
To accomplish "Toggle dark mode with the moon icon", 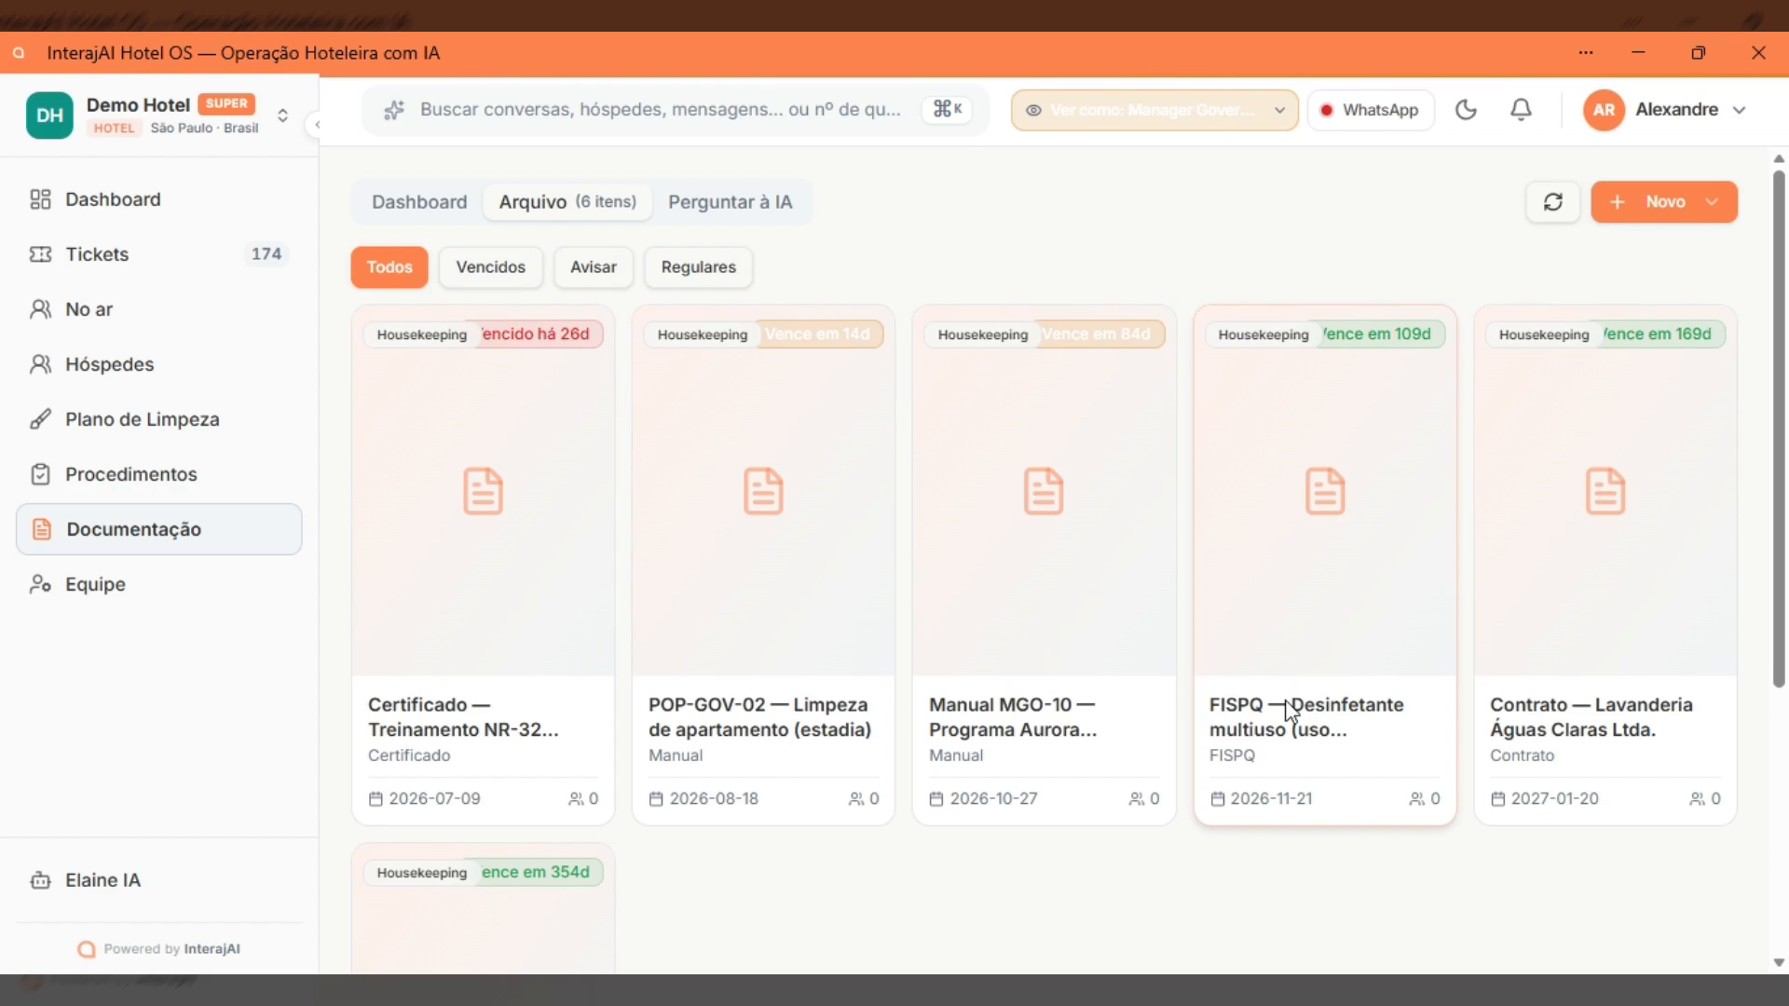I will [x=1466, y=110].
